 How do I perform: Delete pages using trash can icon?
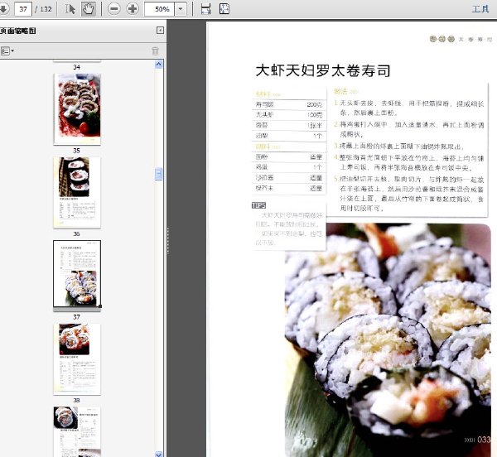tap(155, 51)
